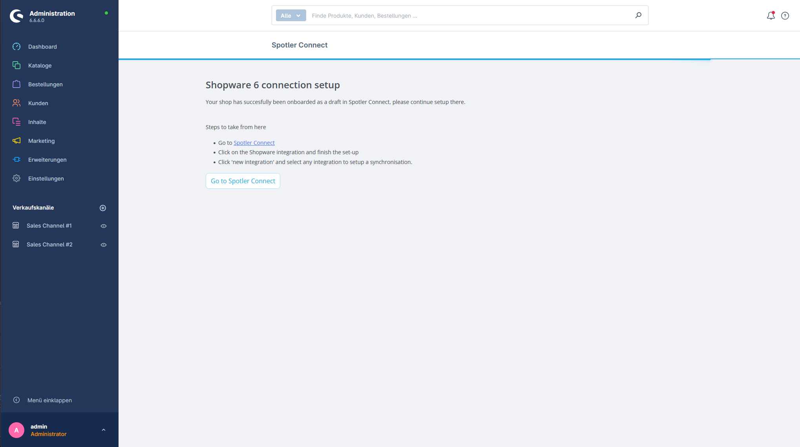Click the Shopware 6 connection setup heading
Viewport: 800px width, 447px height.
click(x=272, y=85)
